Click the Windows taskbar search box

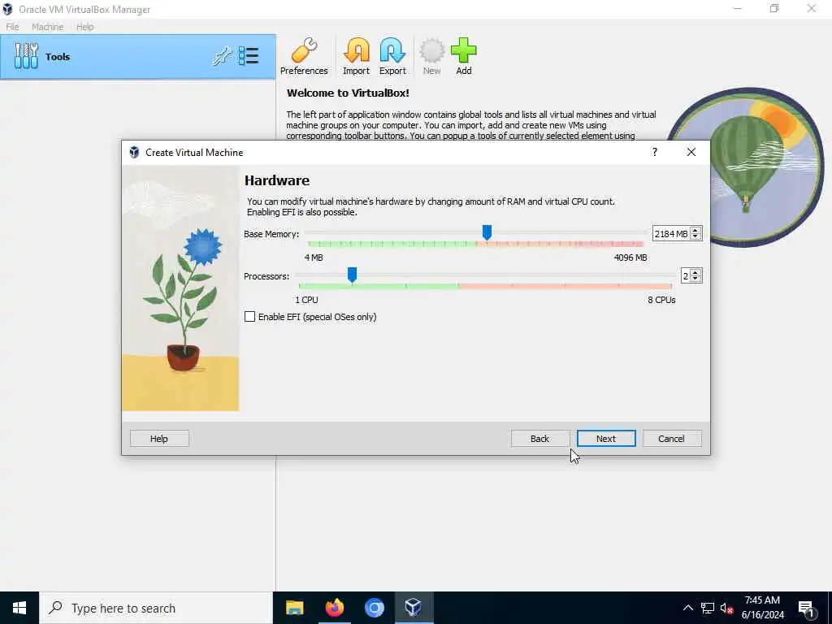point(156,608)
